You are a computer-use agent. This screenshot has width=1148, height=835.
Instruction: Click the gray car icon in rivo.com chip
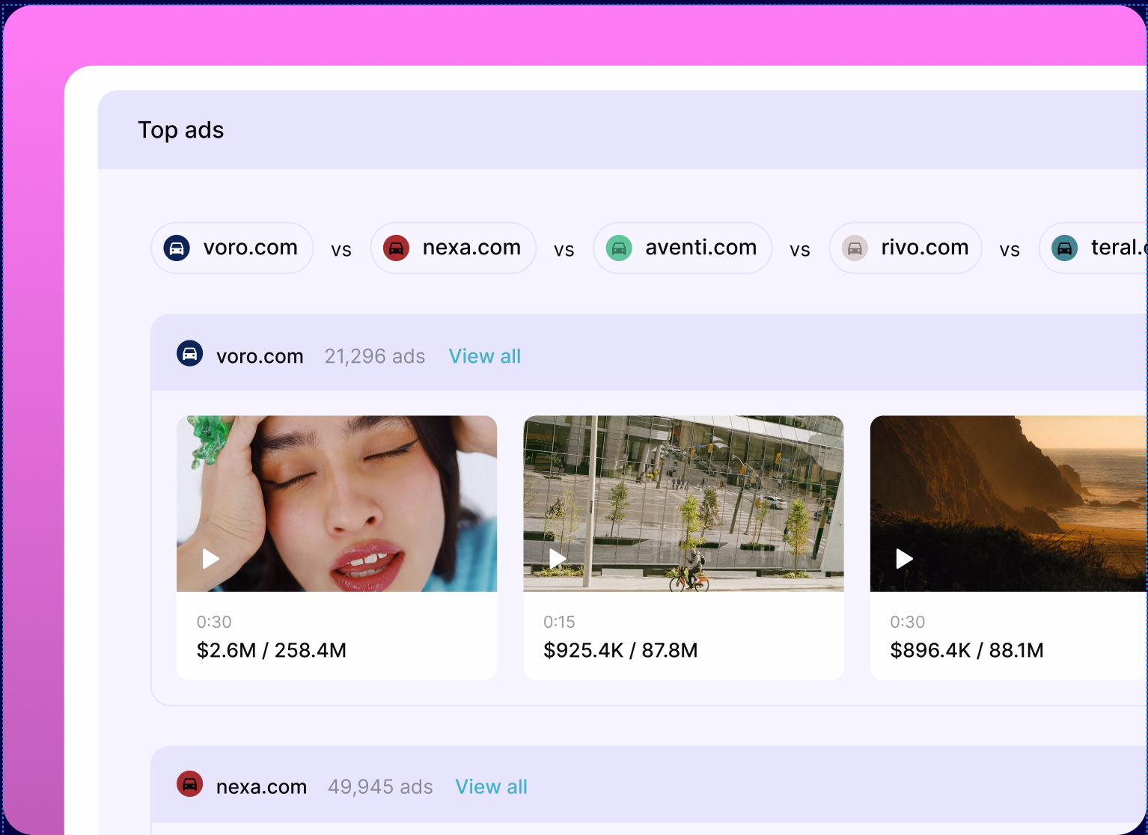click(x=855, y=248)
